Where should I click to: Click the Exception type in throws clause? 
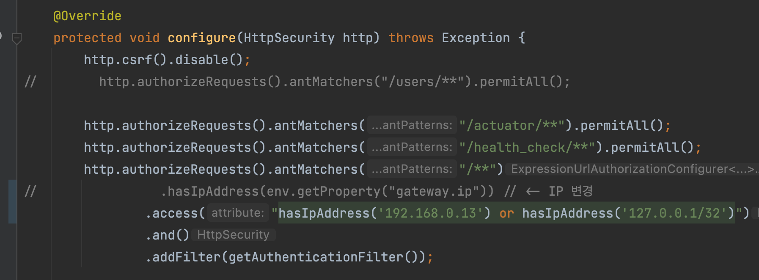[x=476, y=38]
